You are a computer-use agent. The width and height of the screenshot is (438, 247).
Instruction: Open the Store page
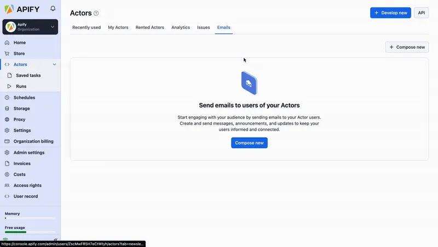coord(19,54)
